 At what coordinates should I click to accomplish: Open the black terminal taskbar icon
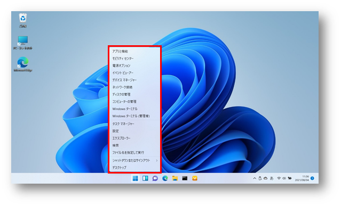tap(185, 178)
